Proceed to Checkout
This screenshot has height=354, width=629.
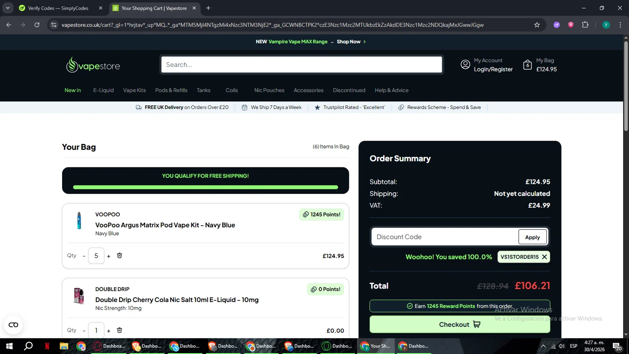[460, 324]
